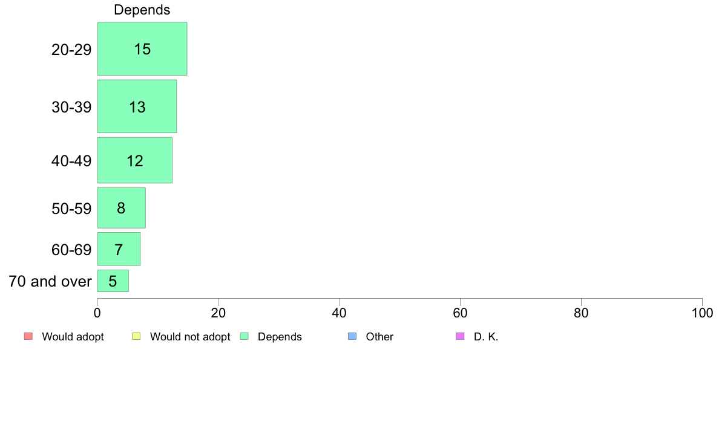This screenshot has height=445, width=719.
Task: Select the 40-49 bar showing 12
Action: (x=135, y=160)
